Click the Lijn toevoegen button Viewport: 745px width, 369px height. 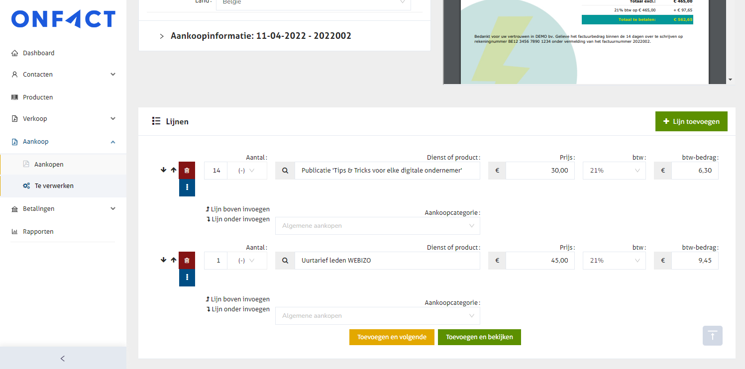point(691,121)
